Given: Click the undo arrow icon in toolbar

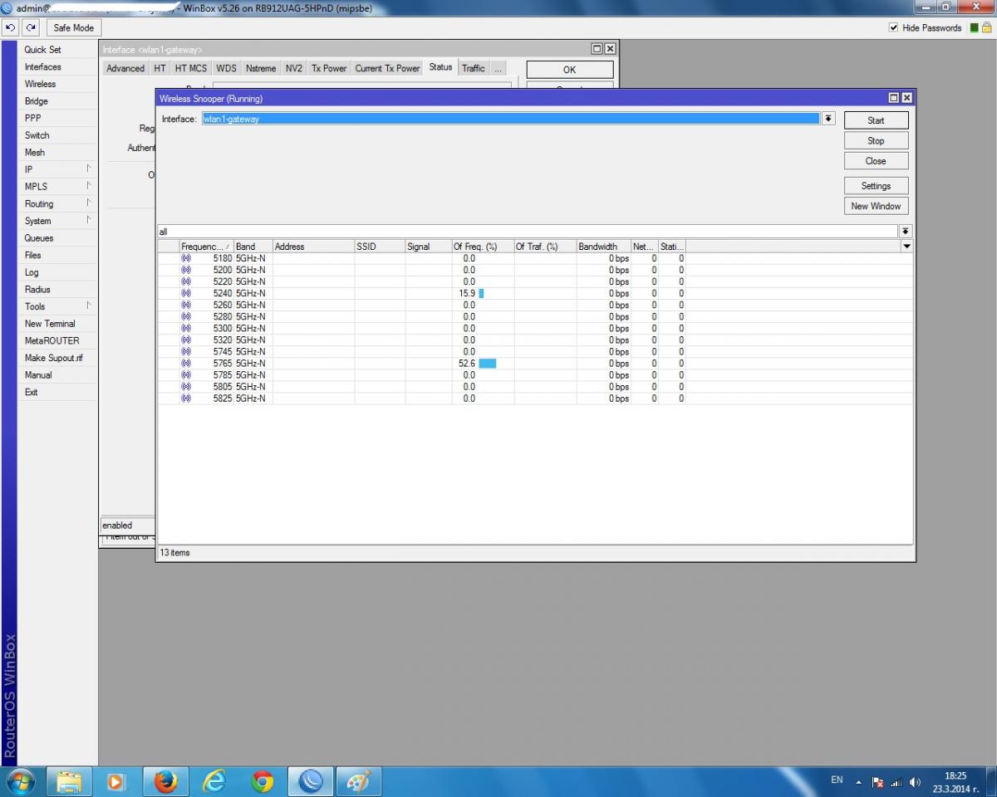Looking at the screenshot, I should click(10, 27).
